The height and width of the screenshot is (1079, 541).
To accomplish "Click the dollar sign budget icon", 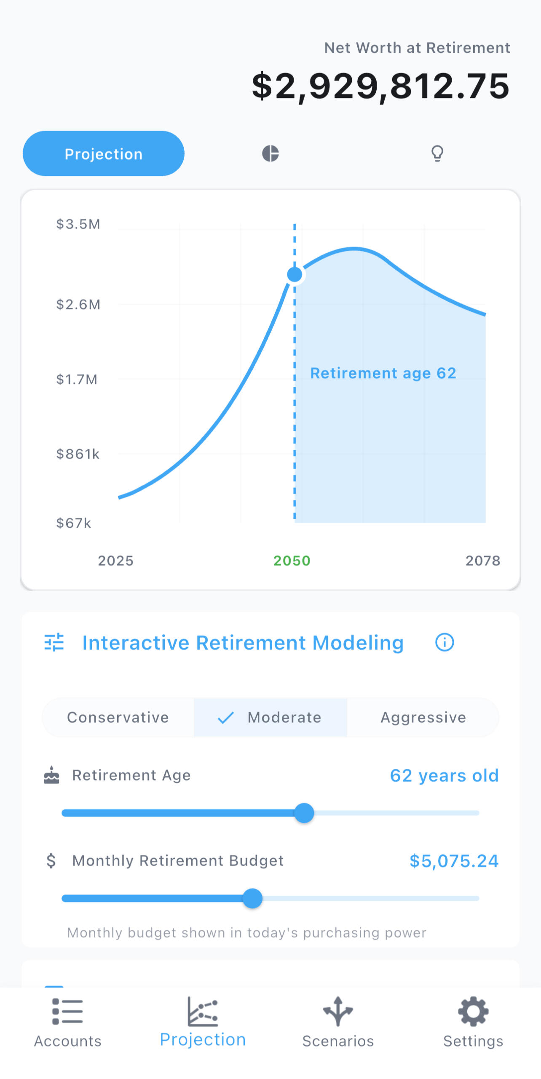I will [x=51, y=861].
